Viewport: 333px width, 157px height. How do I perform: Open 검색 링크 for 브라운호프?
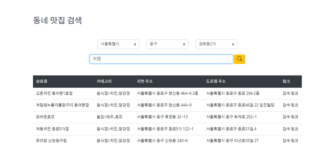click(x=290, y=117)
